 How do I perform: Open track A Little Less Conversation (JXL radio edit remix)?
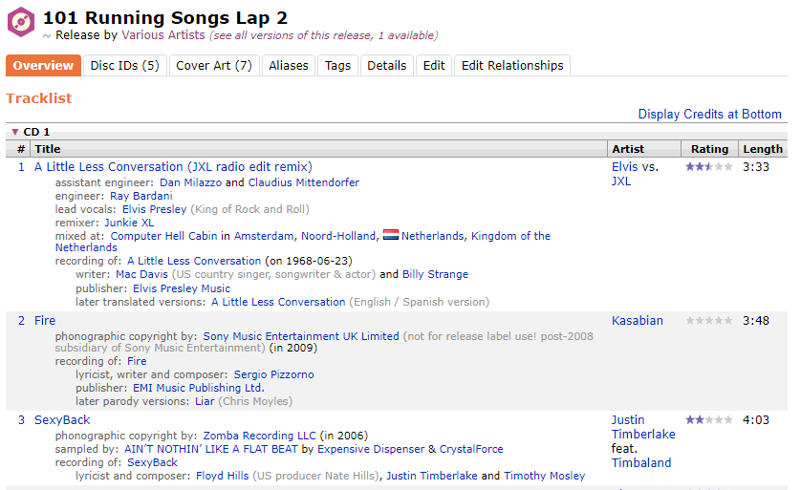(173, 167)
